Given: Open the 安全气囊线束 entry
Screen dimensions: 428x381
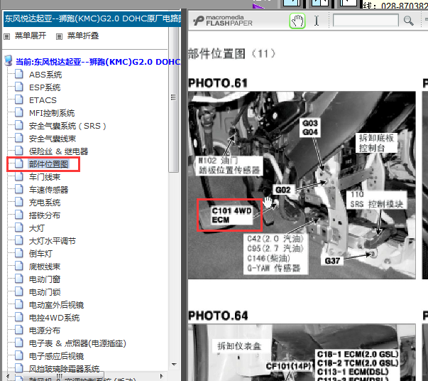Looking at the screenshot, I should (53, 139).
